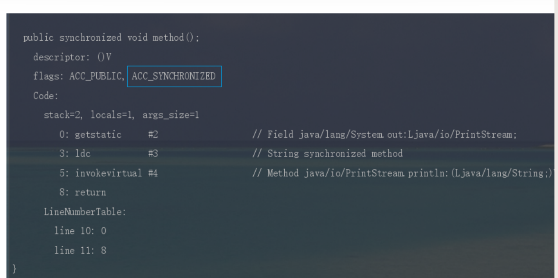Click the 'descriptor: ()V' line

coord(72,57)
